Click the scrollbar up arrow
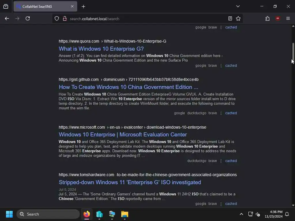295x221 pixels. pyautogui.click(x=293, y=26)
